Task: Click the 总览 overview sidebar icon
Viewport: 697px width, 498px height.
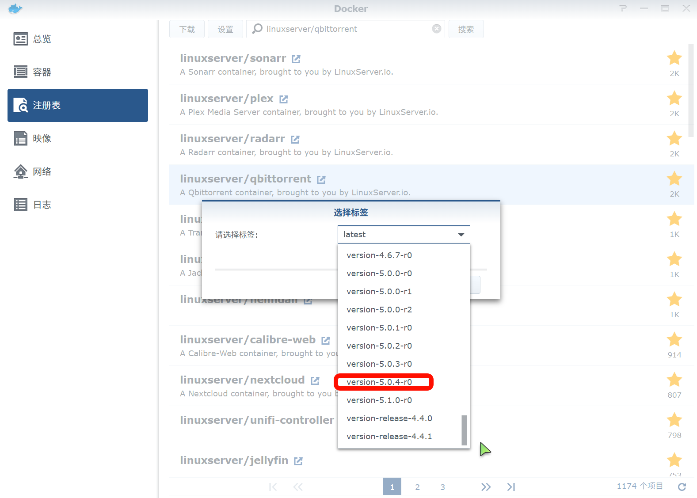Action: (x=21, y=39)
